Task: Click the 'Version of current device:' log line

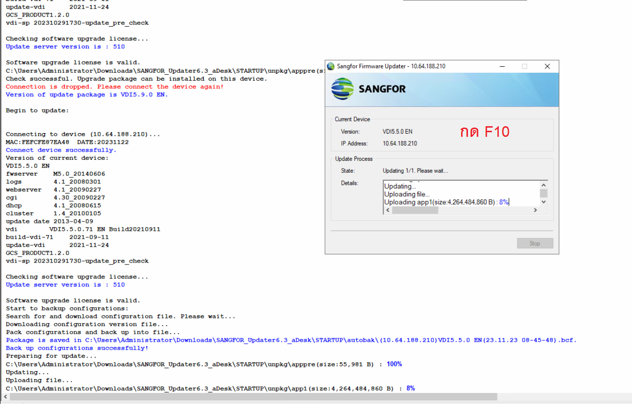Action: [x=57, y=158]
